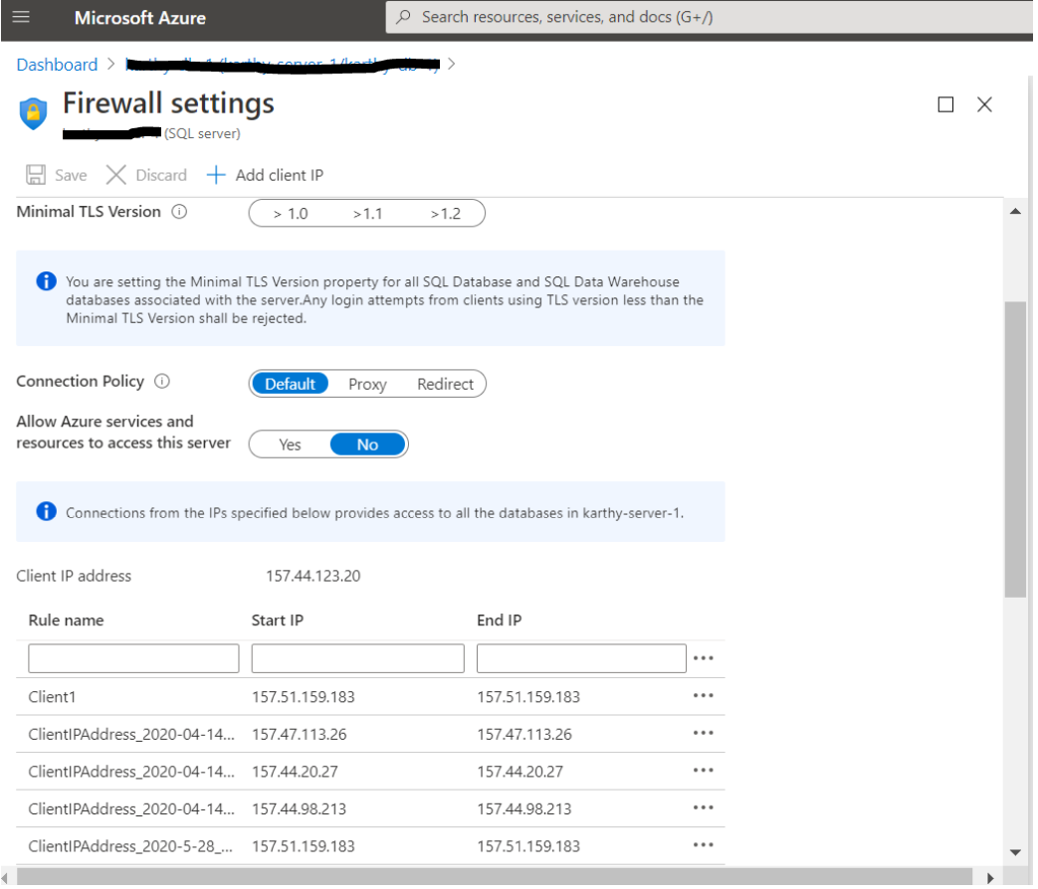Set Minimal TLS Version to >1.0
This screenshot has height=889, width=1038.
coord(291,214)
